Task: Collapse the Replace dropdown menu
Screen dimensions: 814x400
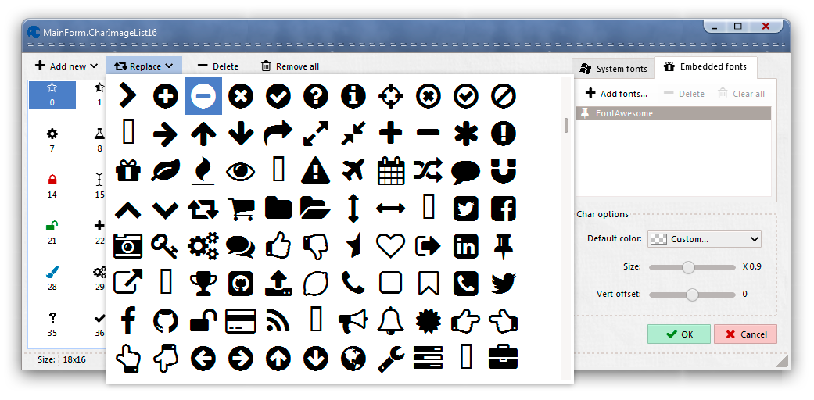Action: point(145,66)
